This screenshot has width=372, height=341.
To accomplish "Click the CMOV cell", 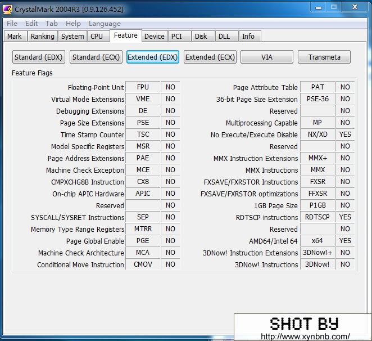I will 143,264.
